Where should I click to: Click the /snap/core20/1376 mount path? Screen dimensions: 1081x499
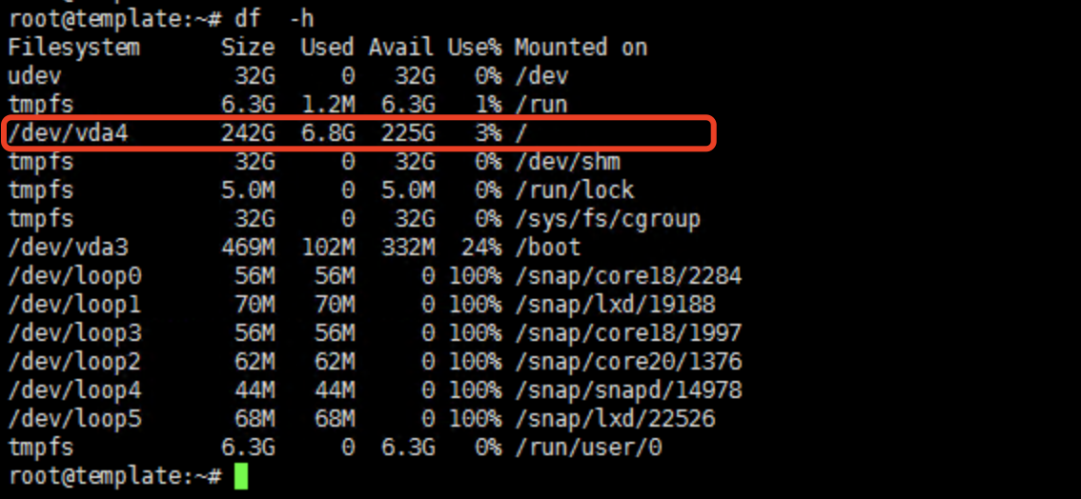click(627, 362)
